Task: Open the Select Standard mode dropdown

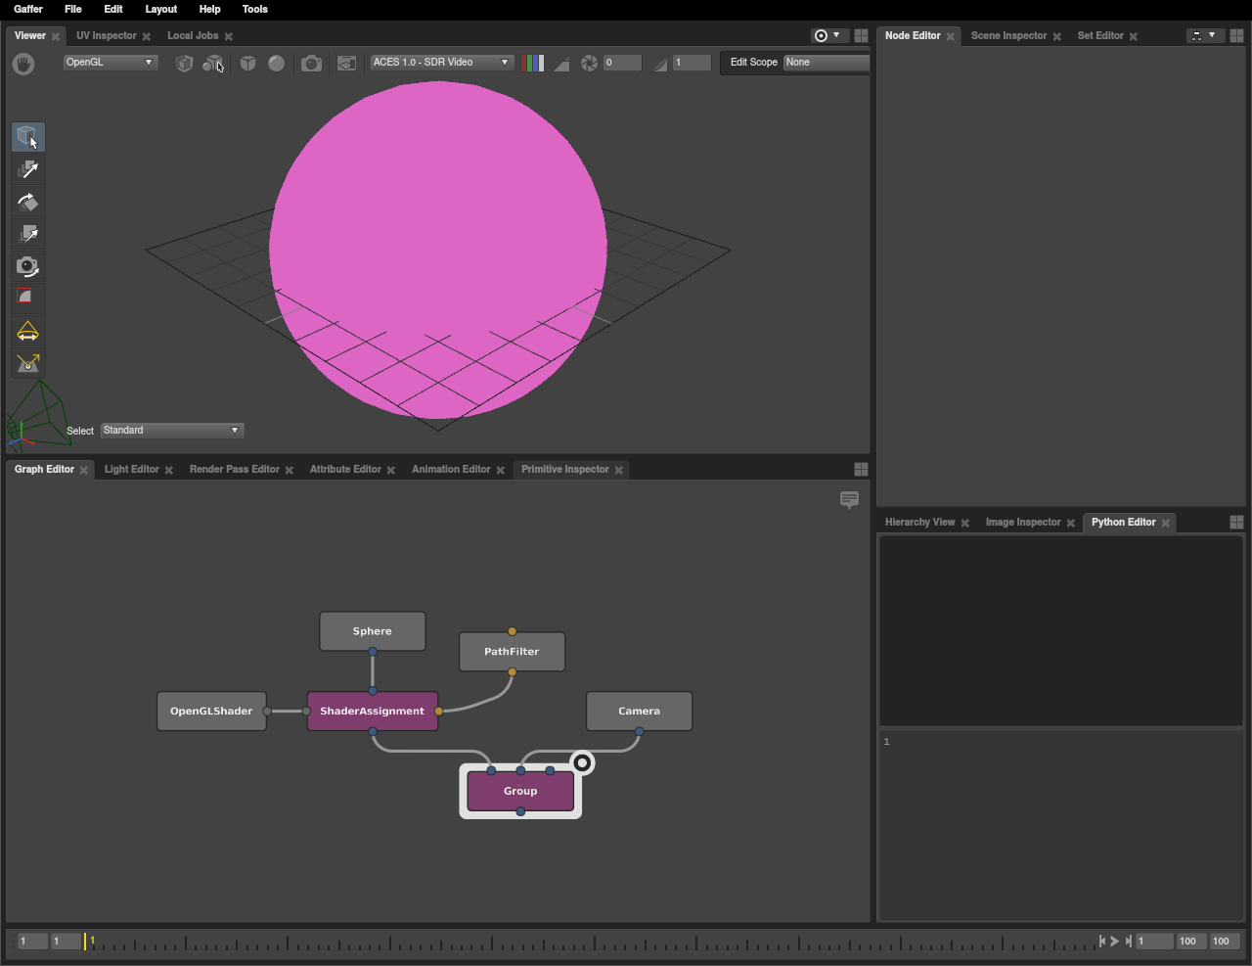Action: click(172, 430)
